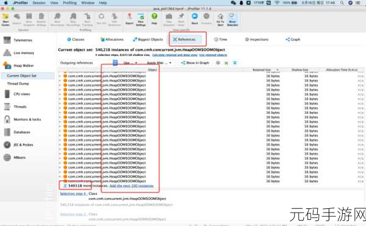The width and height of the screenshot is (366, 226).
Task: Open the Profiling menu in the menu bar
Action: tap(70, 3)
